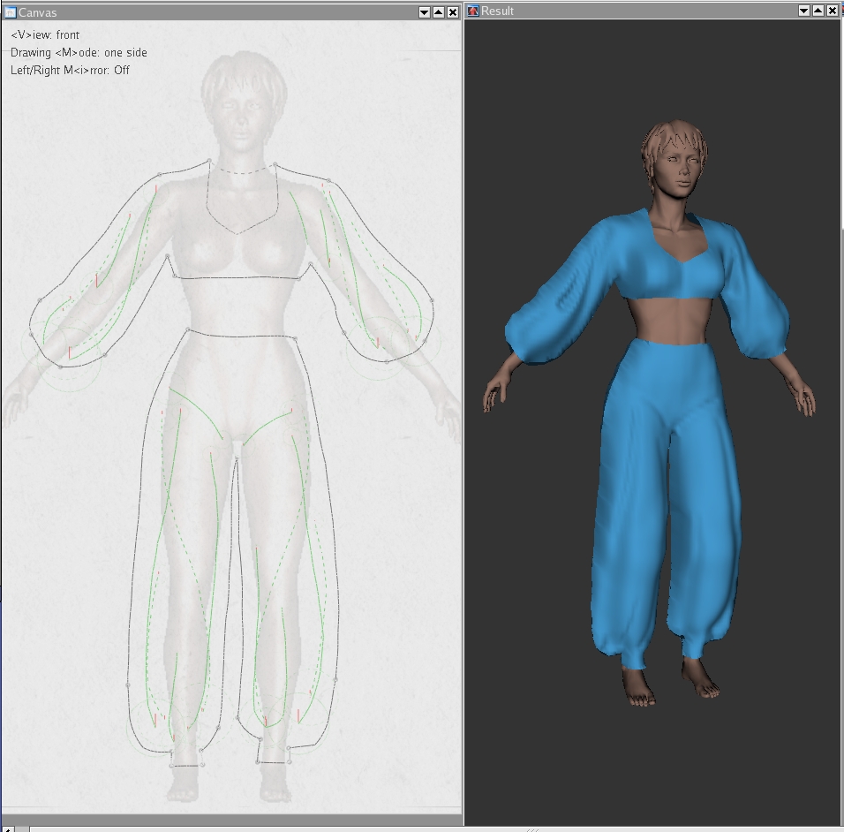Click the Canvas window title icon

click(11, 12)
